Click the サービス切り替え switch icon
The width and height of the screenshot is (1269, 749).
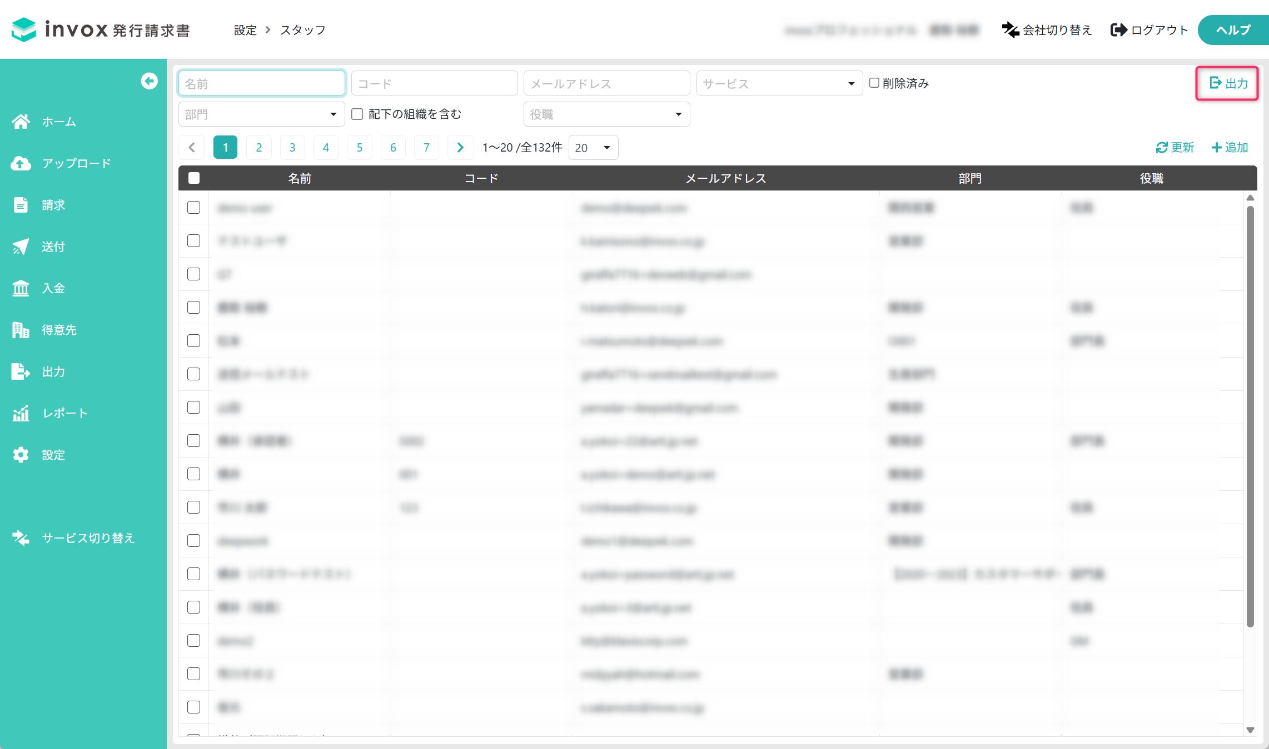[21, 538]
